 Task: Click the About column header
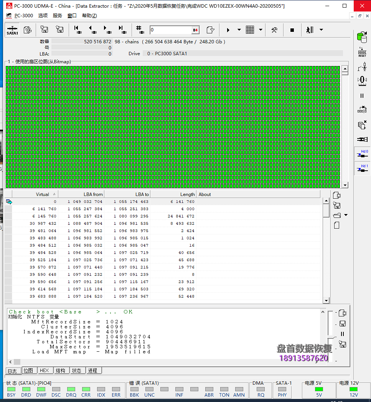click(x=258, y=194)
